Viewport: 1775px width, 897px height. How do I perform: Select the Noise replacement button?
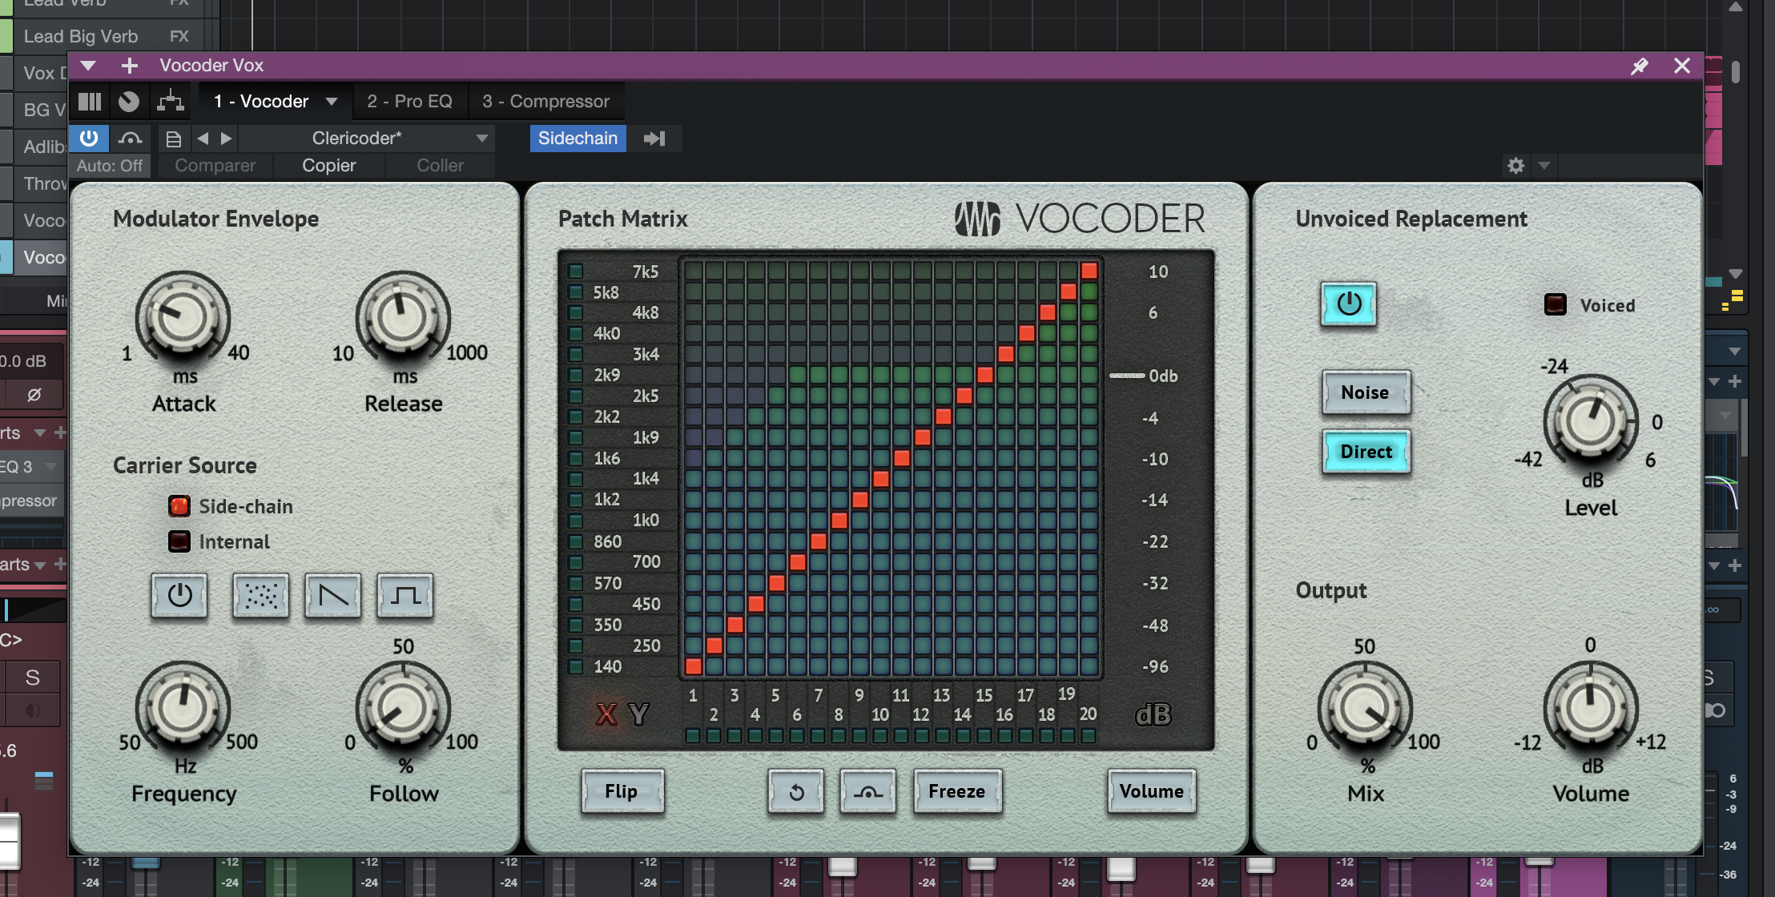(1366, 392)
